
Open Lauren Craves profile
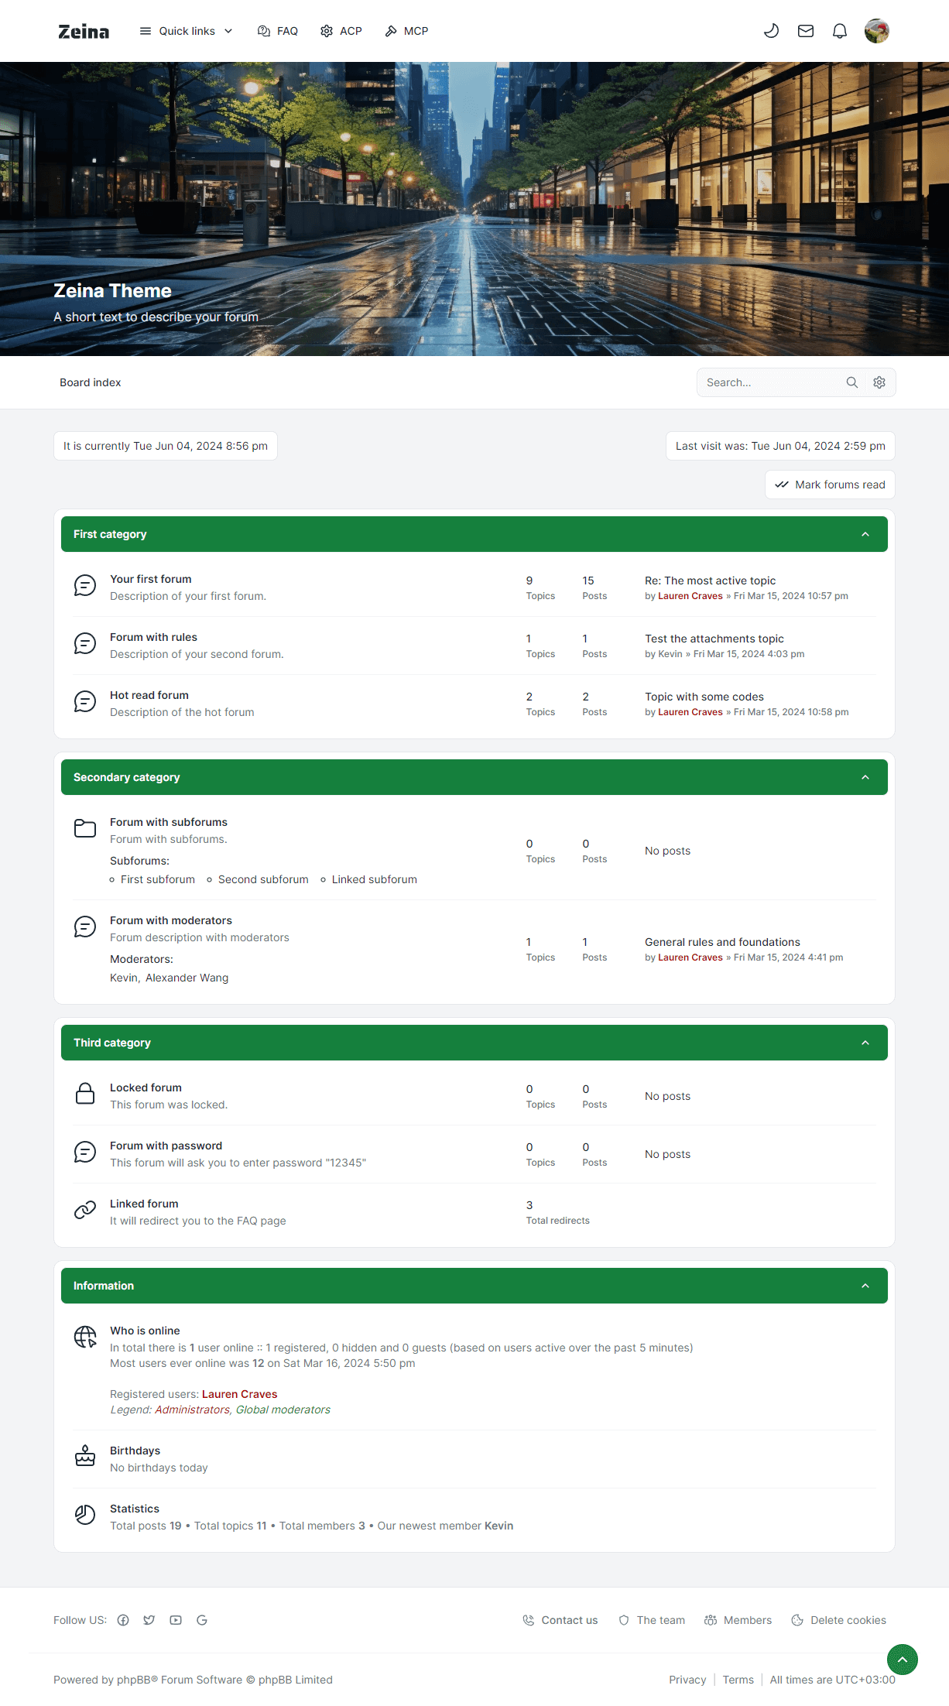point(690,595)
